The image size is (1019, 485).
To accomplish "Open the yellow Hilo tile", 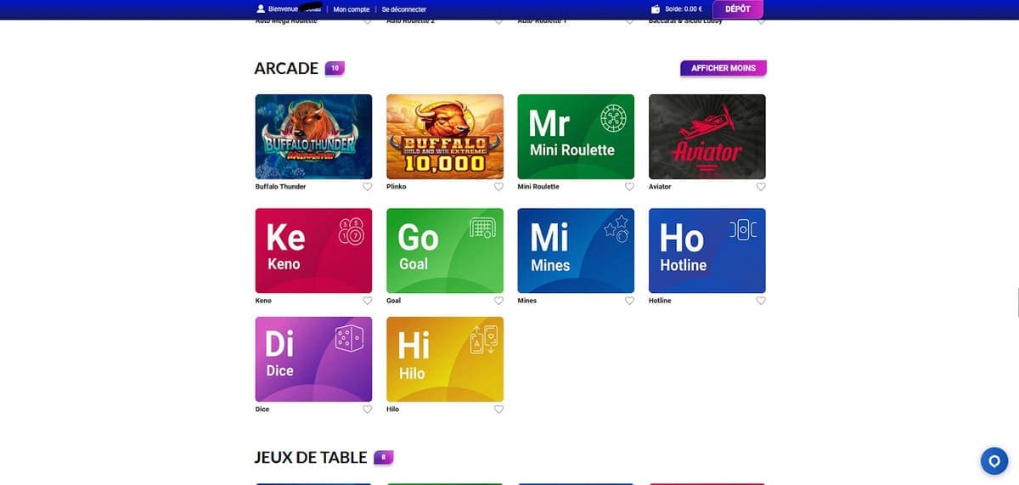I will (x=445, y=359).
